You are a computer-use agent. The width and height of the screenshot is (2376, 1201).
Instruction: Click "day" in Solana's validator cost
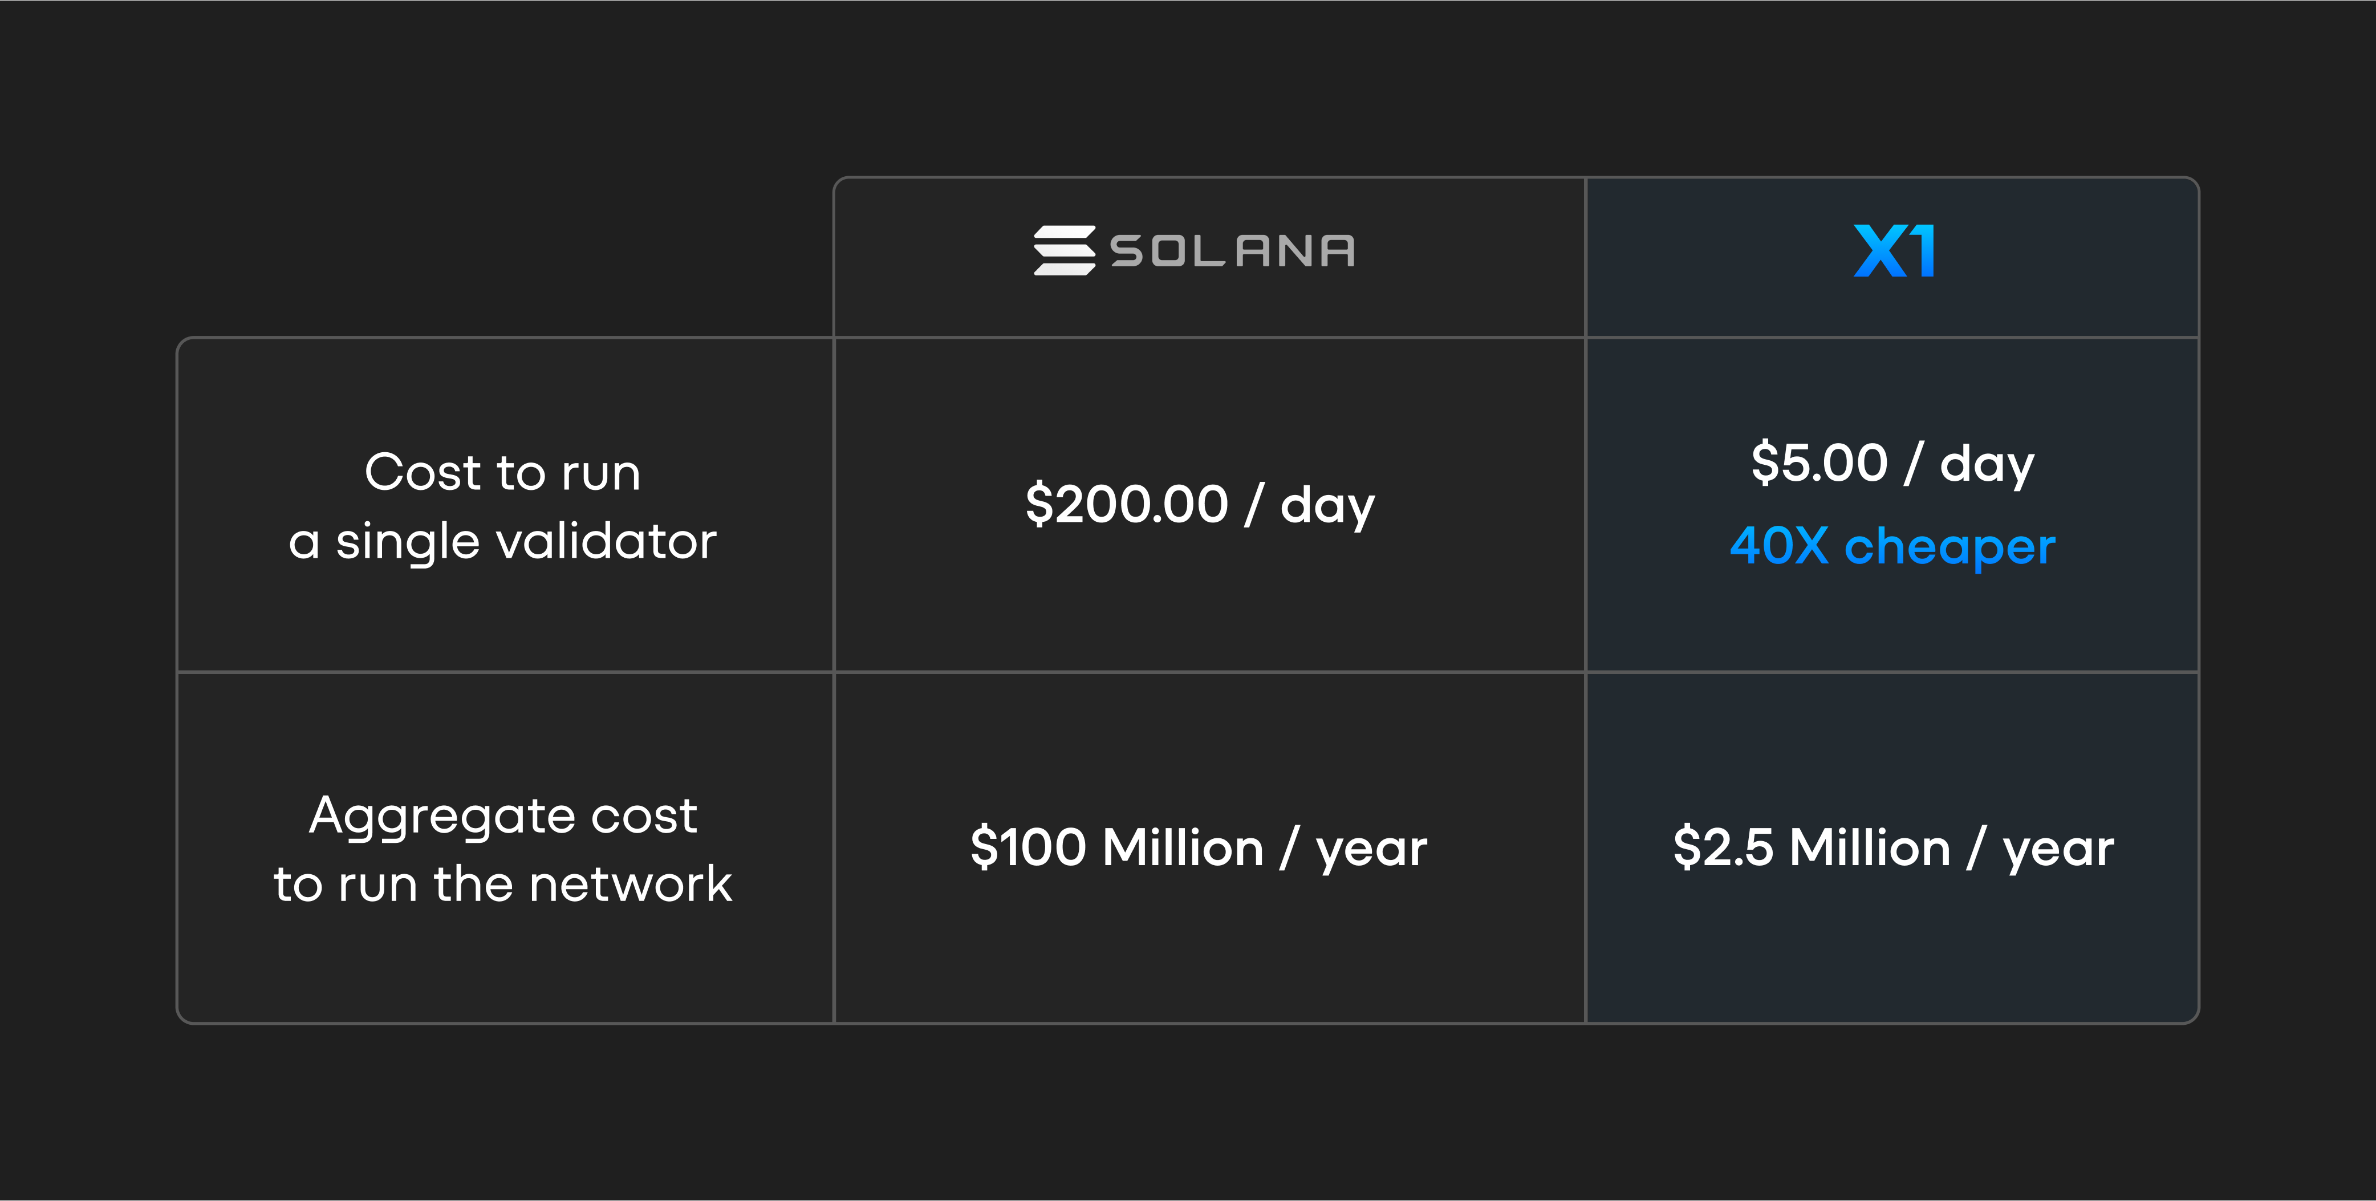pos(1327,506)
